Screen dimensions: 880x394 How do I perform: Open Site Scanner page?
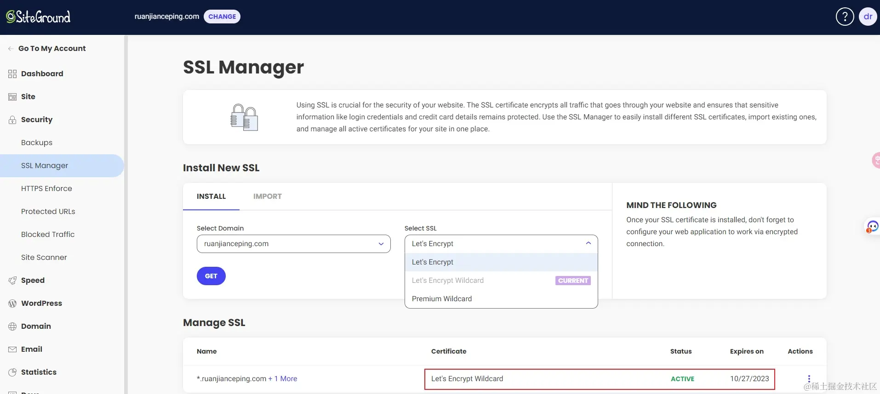click(44, 258)
